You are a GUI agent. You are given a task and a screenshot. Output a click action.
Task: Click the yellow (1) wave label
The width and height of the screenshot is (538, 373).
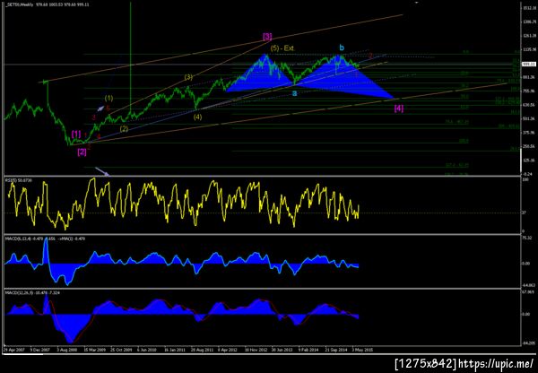[108, 98]
